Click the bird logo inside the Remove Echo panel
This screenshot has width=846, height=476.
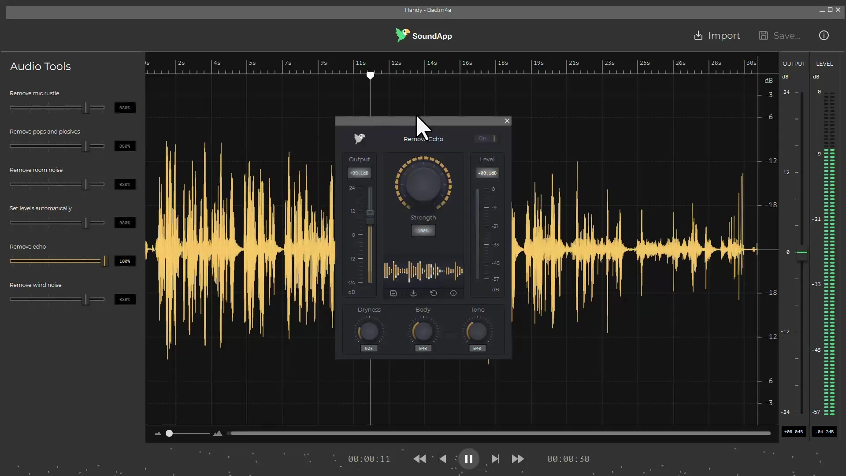point(360,139)
